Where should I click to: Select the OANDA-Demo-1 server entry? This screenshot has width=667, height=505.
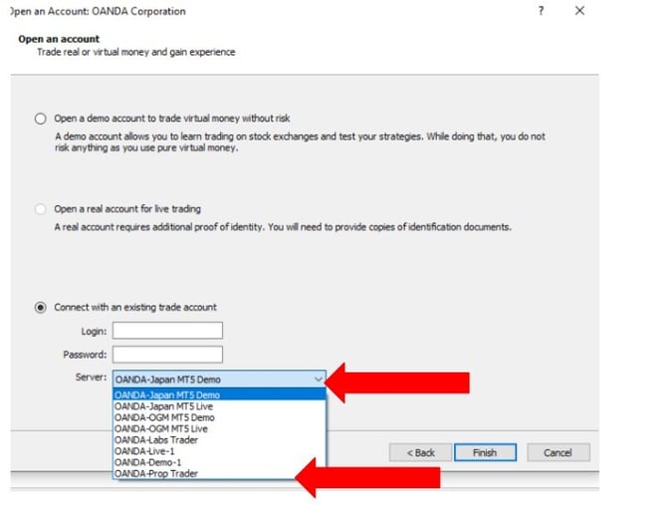[219, 462]
